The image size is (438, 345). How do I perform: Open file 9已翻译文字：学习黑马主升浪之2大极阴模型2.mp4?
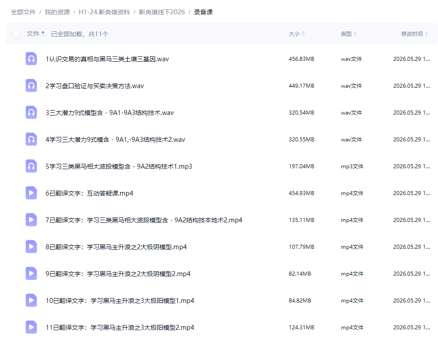pyautogui.click(x=118, y=274)
